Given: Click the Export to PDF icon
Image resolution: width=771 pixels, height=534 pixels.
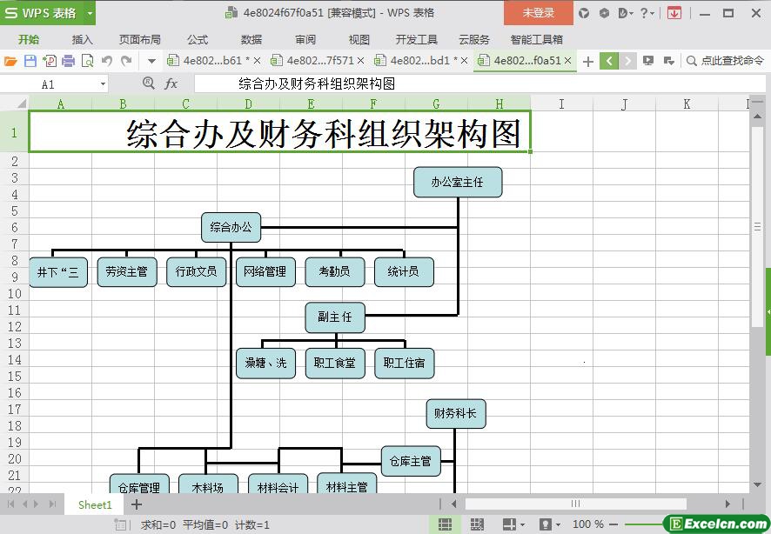Looking at the screenshot, I should coord(50,61).
